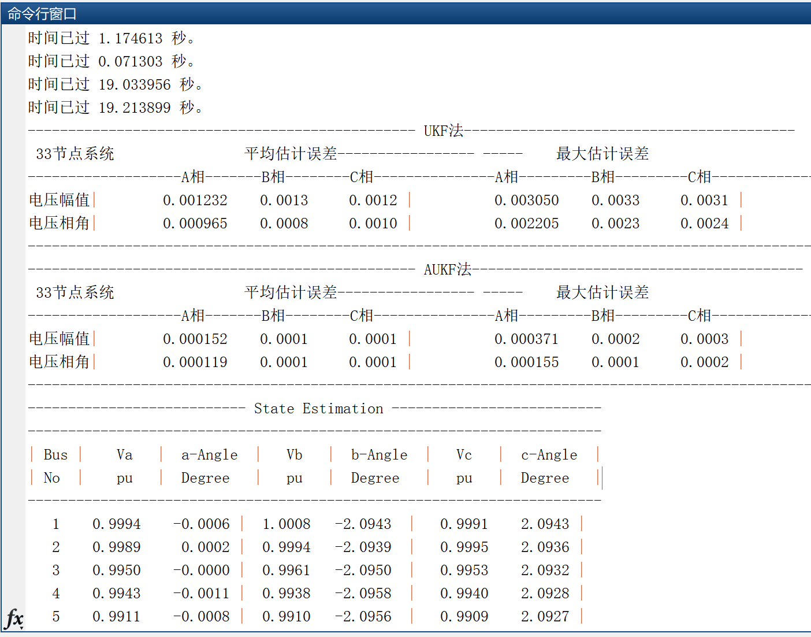Screen dimensions: 811x637
Task: Click the AUKF法 section heading
Action: [x=448, y=269]
